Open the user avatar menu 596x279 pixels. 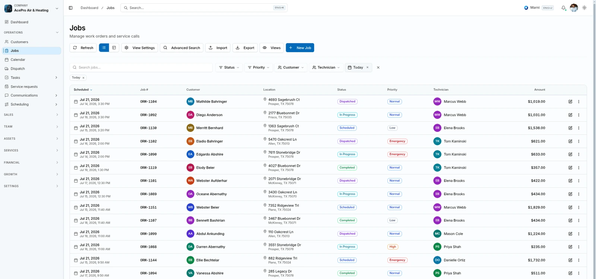point(574,8)
